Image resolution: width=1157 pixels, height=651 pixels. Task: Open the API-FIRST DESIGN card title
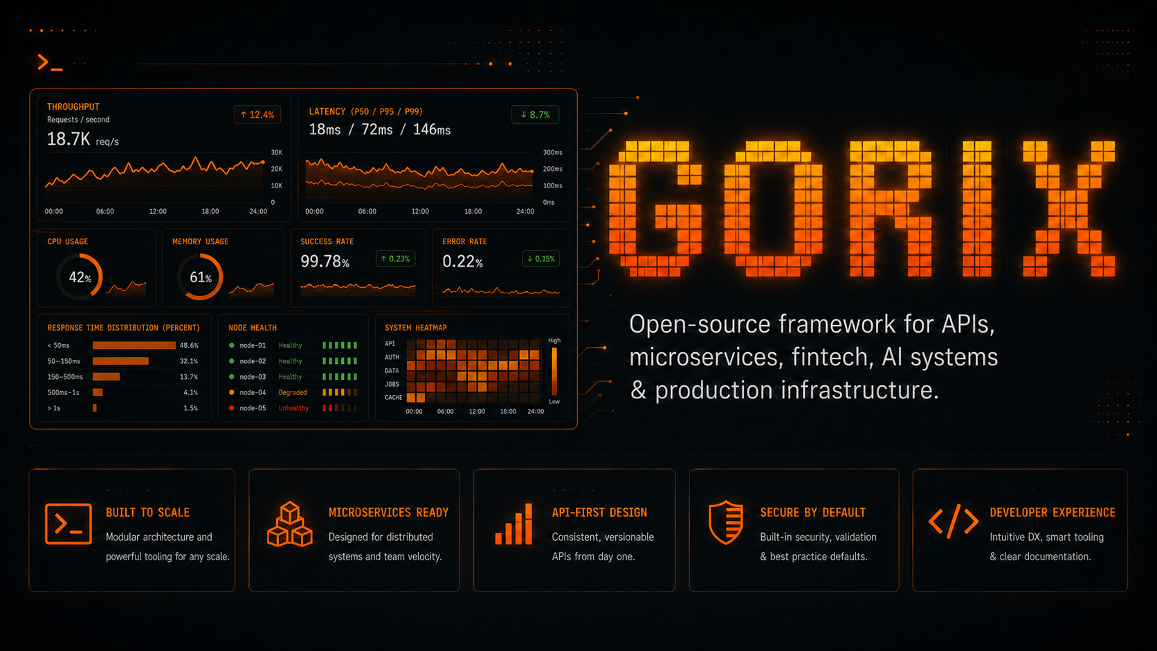tap(599, 513)
